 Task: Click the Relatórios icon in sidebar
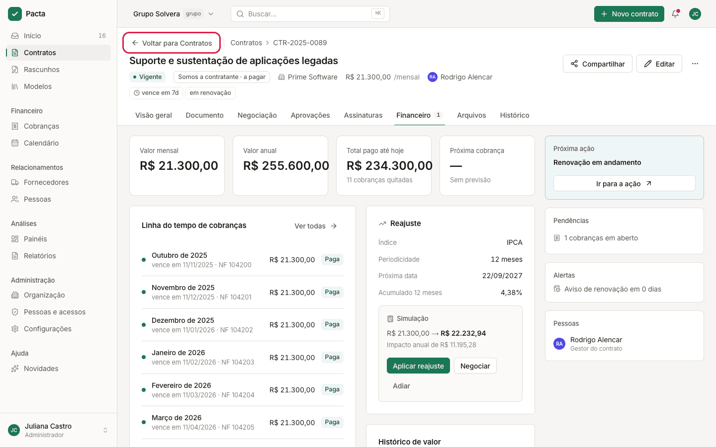pyautogui.click(x=15, y=256)
